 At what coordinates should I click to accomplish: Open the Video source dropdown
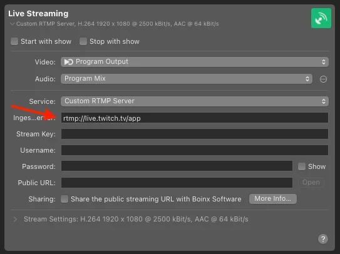[x=195, y=62]
